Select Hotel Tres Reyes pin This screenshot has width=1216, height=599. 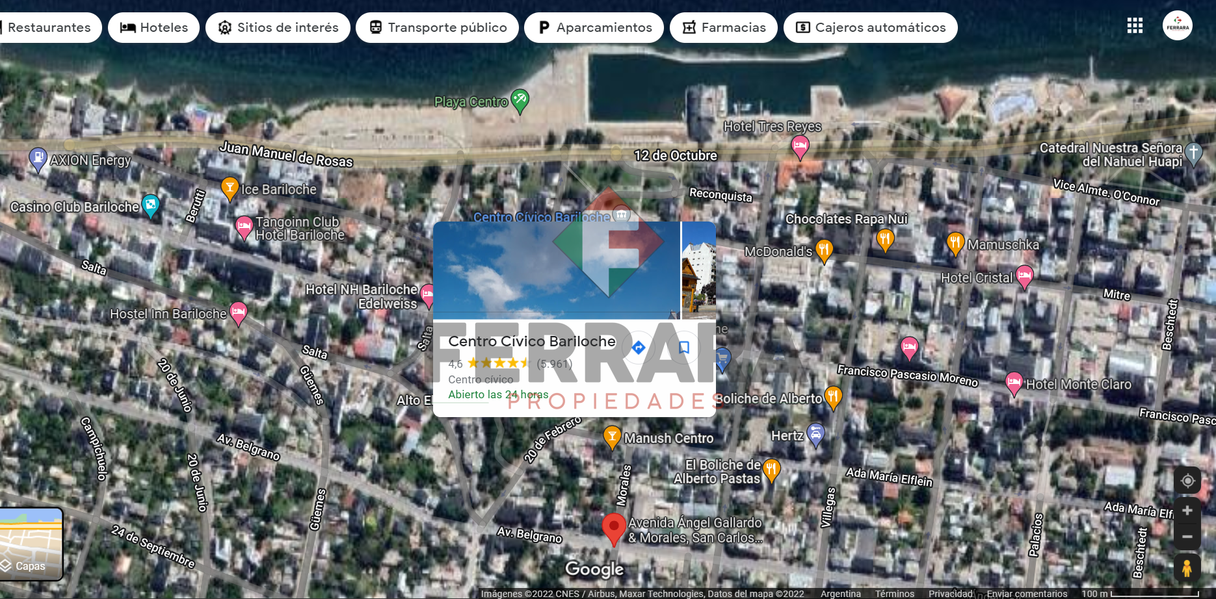coord(800,147)
